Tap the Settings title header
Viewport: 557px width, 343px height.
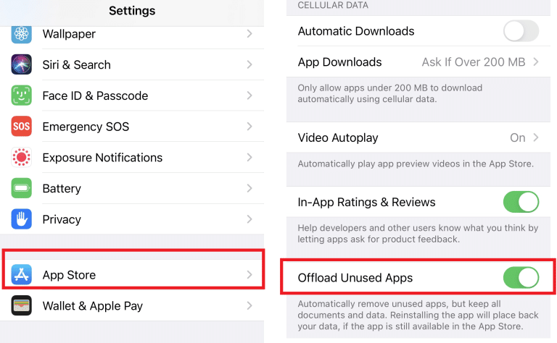(132, 11)
